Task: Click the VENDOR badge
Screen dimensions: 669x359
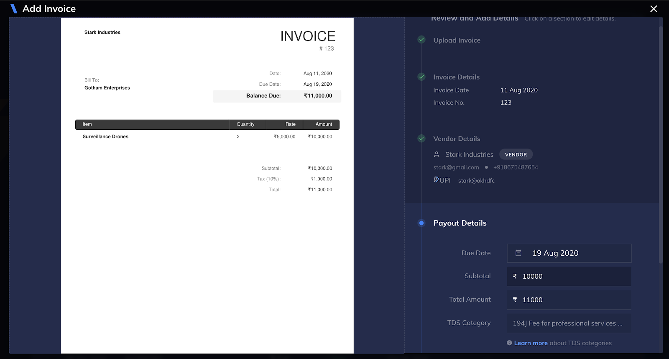Action: pyautogui.click(x=516, y=154)
